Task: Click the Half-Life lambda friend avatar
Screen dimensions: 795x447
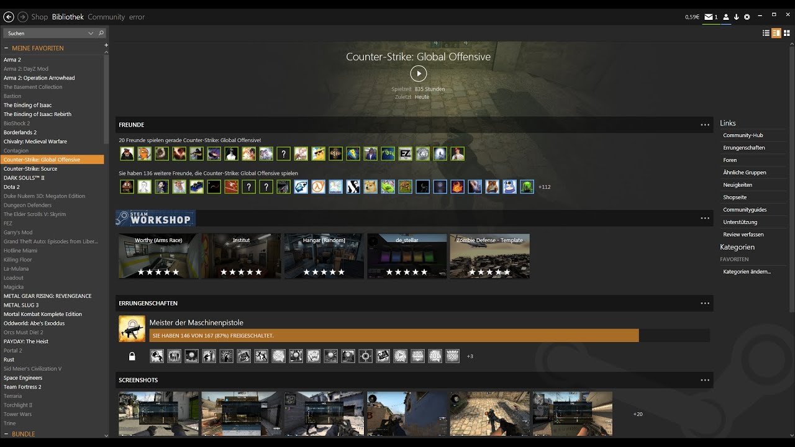Action: [x=318, y=187]
